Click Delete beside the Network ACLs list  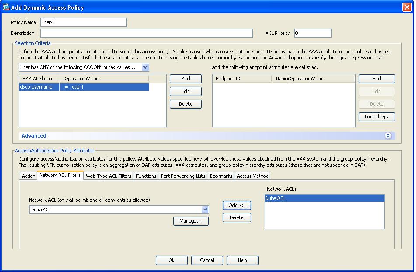pyautogui.click(x=237, y=218)
